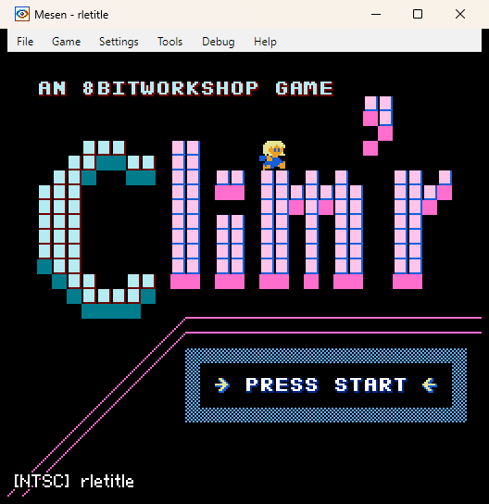
Task: Click the yellow left-pointing arrow after PRESS START
Action: coord(430,384)
